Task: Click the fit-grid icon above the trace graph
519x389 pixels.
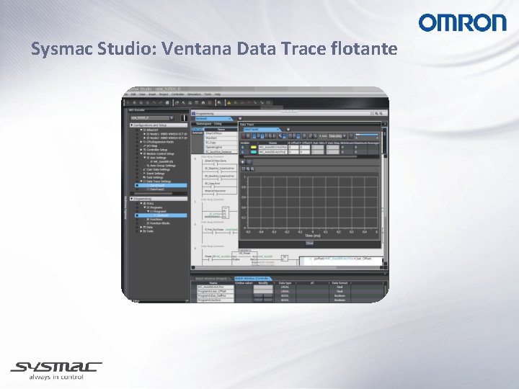Action: coord(244,169)
